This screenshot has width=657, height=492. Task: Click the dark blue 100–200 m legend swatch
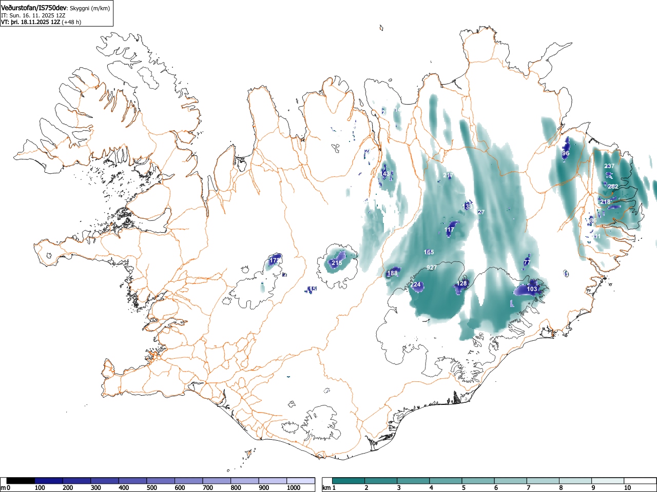(48, 481)
